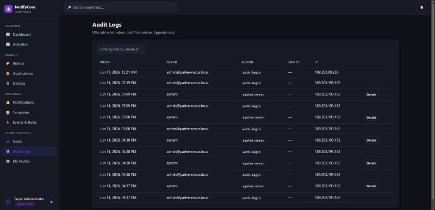Open Applications in the sidebar
Image resolution: width=435 pixels, height=210 pixels.
coord(29,74)
